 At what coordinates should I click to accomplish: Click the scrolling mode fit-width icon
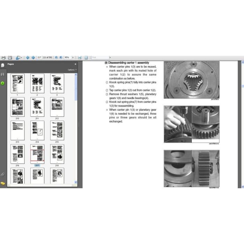click(79, 58)
